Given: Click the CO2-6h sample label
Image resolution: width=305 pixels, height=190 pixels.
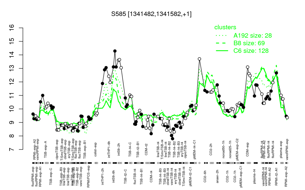Looking at the screenshot, I should click(205, 176).
